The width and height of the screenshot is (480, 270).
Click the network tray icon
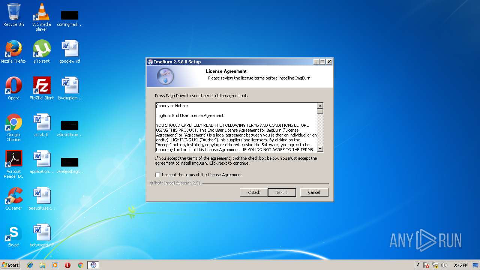[436, 265]
